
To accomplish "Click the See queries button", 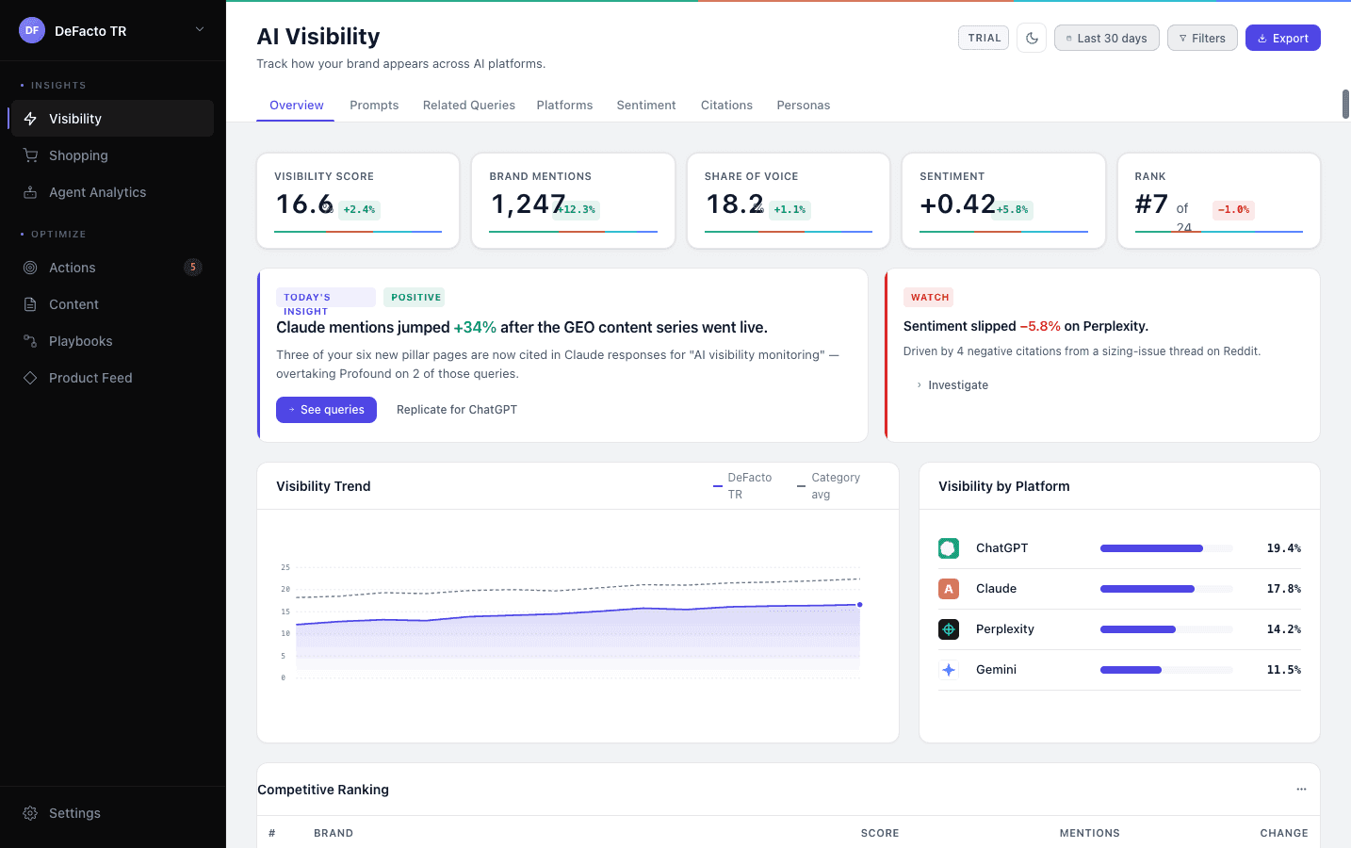I will pyautogui.click(x=326, y=409).
